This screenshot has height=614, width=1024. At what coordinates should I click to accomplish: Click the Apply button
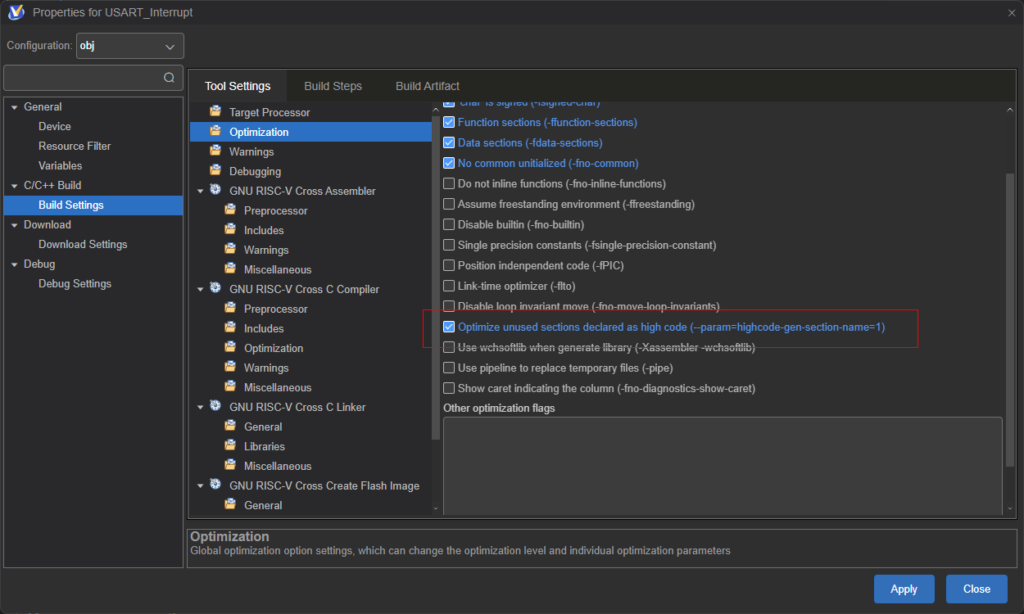[x=904, y=589]
